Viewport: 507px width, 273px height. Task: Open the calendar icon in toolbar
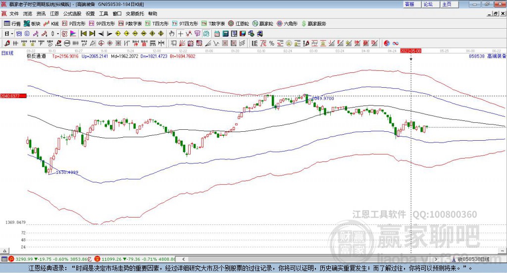coord(217,34)
